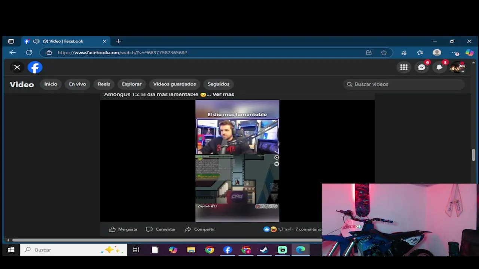The image size is (479, 269).
Task: Open the green streaming app taskbar icon
Action: click(x=283, y=250)
